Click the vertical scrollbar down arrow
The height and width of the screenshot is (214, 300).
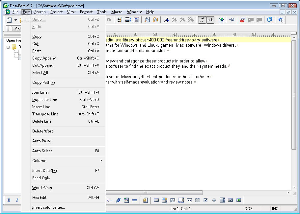point(294,187)
